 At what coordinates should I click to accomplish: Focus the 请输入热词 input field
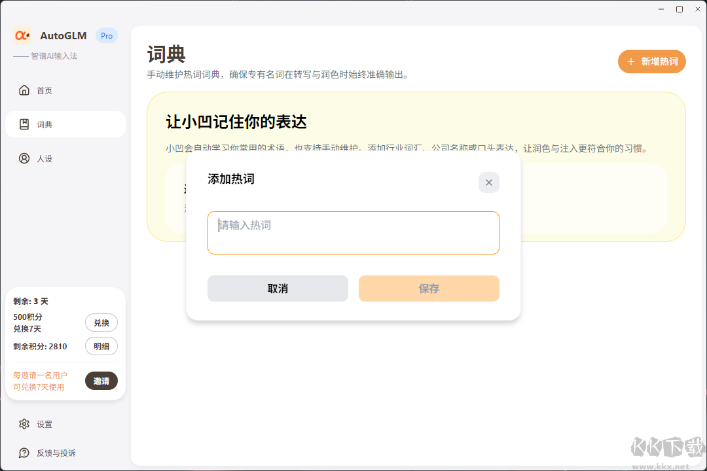pyautogui.click(x=353, y=233)
